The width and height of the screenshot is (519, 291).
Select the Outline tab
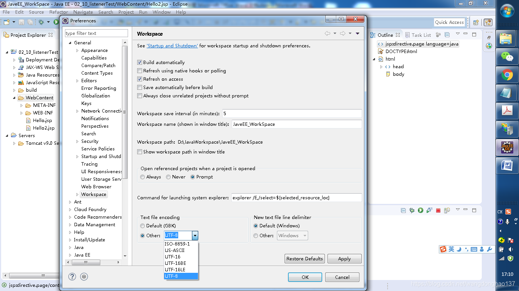pos(385,35)
